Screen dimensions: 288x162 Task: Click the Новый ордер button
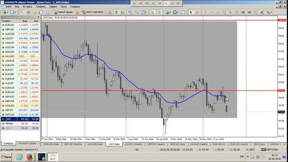pos(63,12)
